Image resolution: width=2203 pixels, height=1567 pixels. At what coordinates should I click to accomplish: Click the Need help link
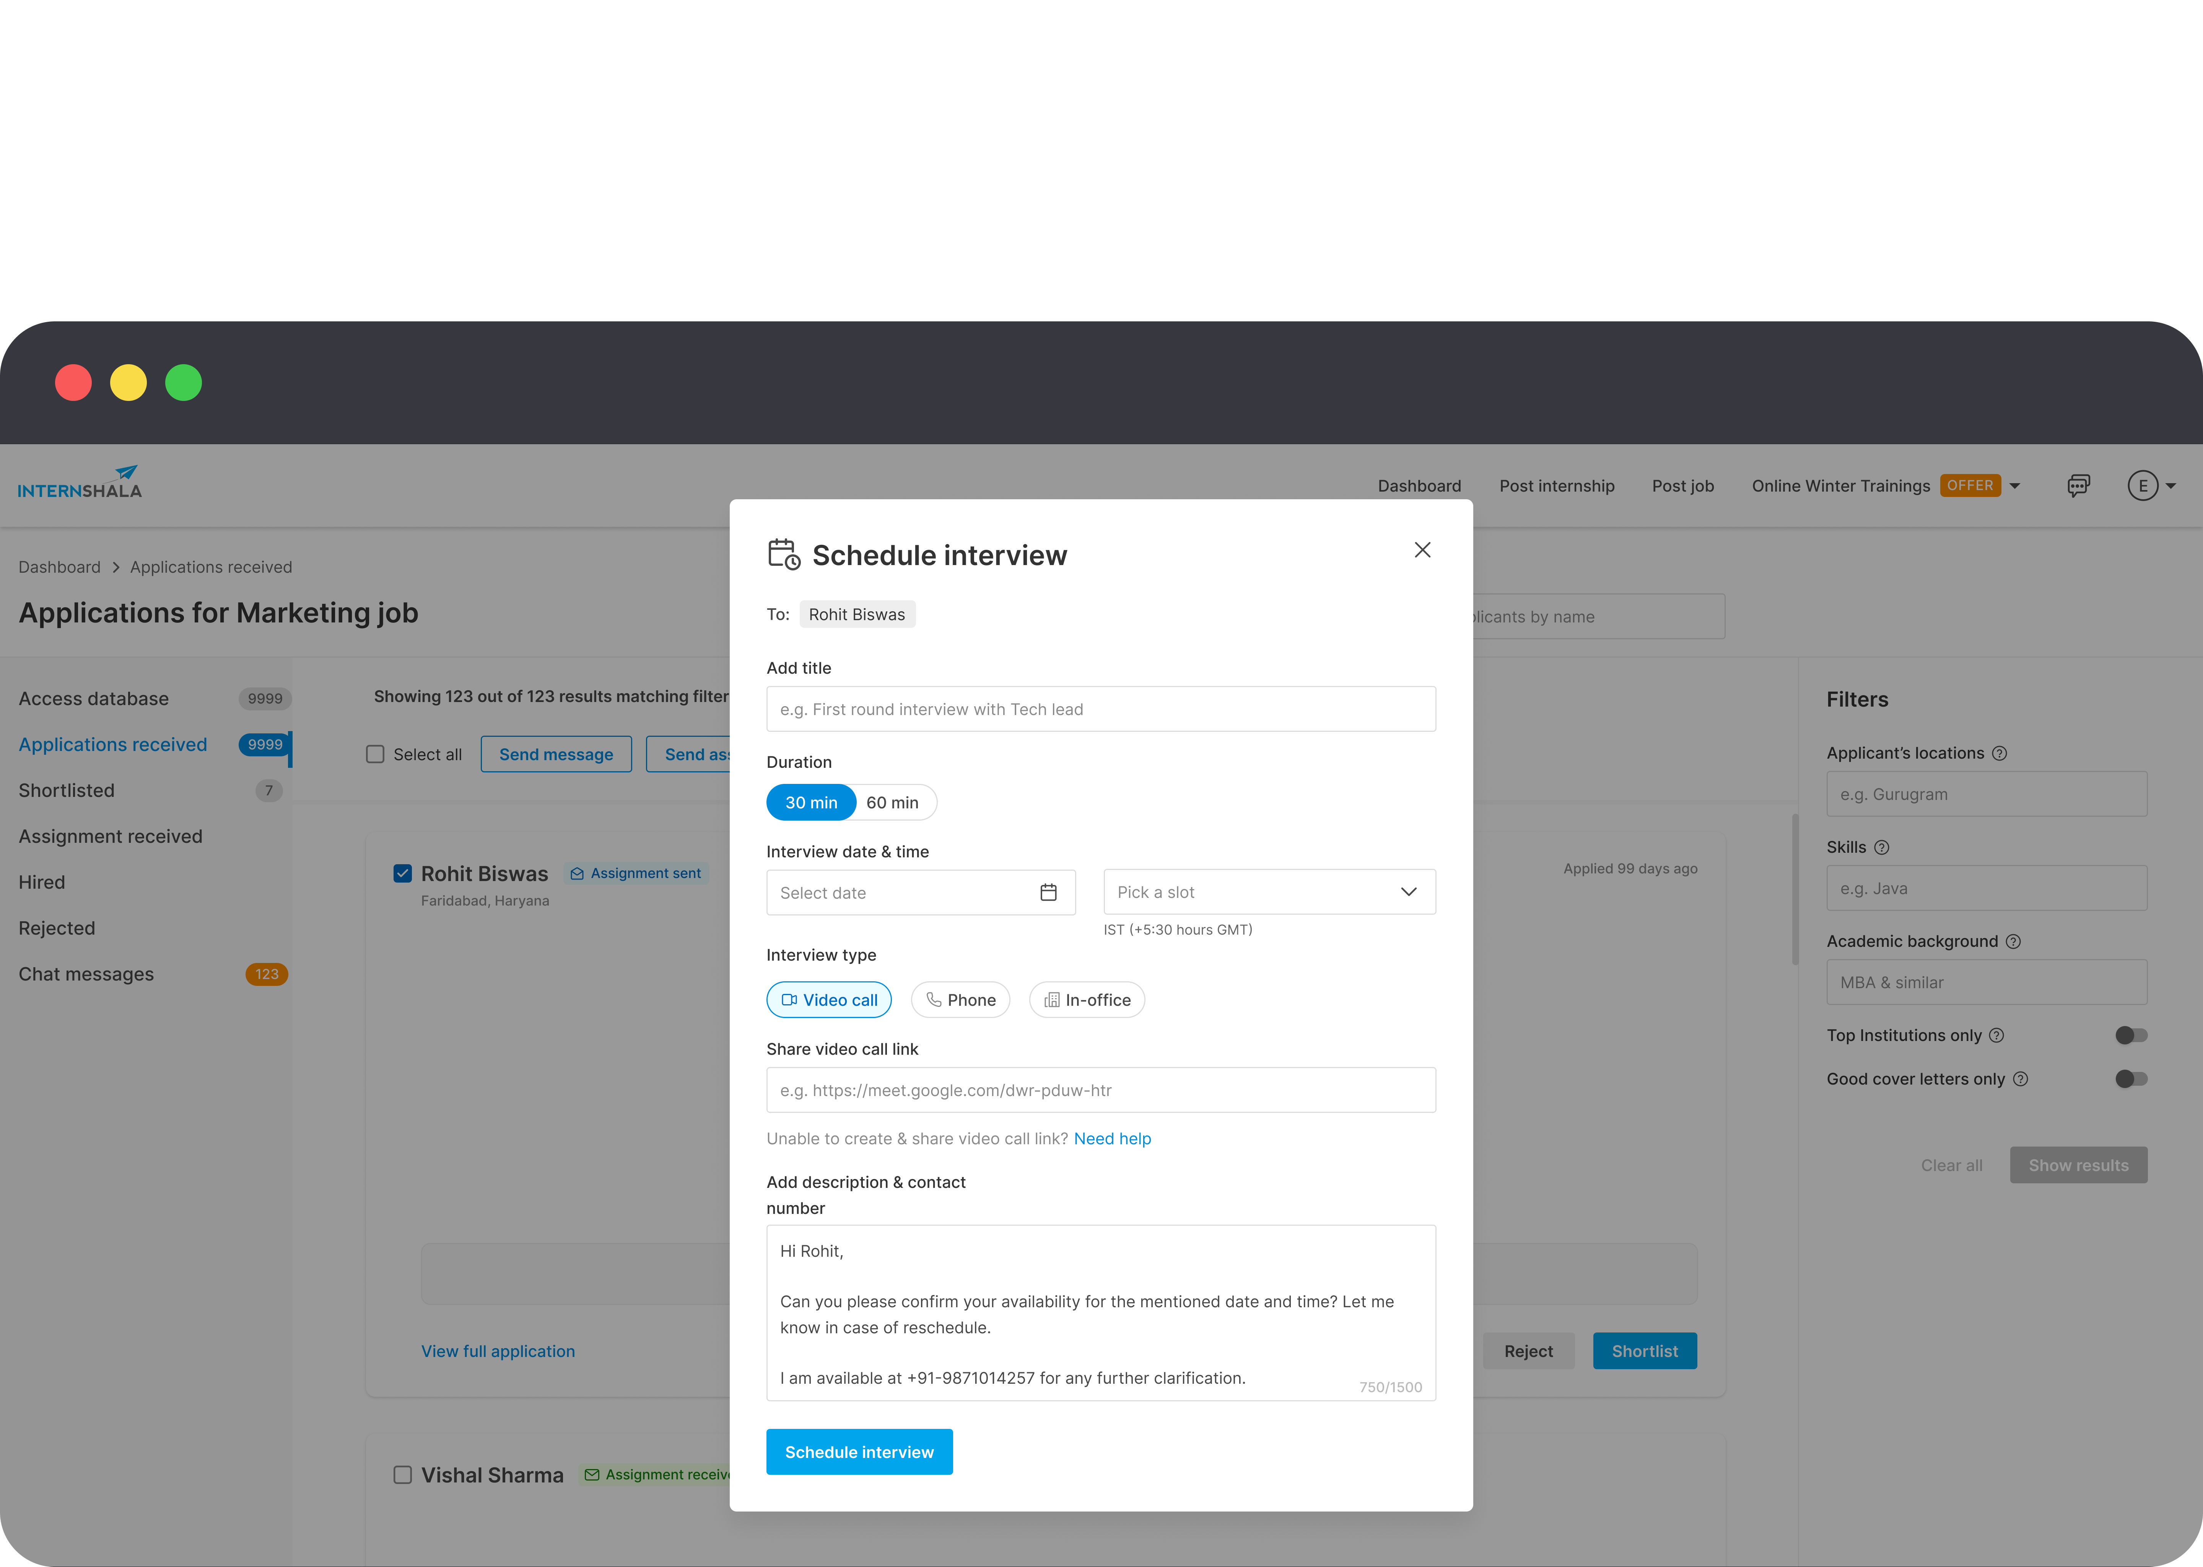[1112, 1139]
